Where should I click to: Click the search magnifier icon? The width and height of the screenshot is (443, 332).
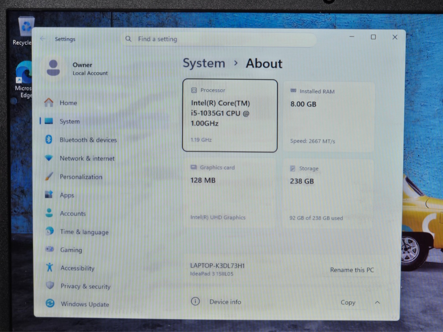pos(128,39)
